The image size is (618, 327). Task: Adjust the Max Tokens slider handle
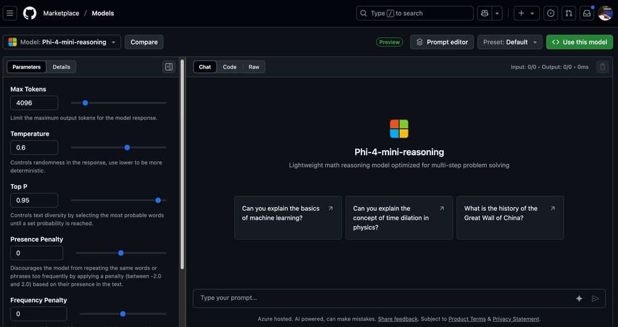[x=85, y=103]
